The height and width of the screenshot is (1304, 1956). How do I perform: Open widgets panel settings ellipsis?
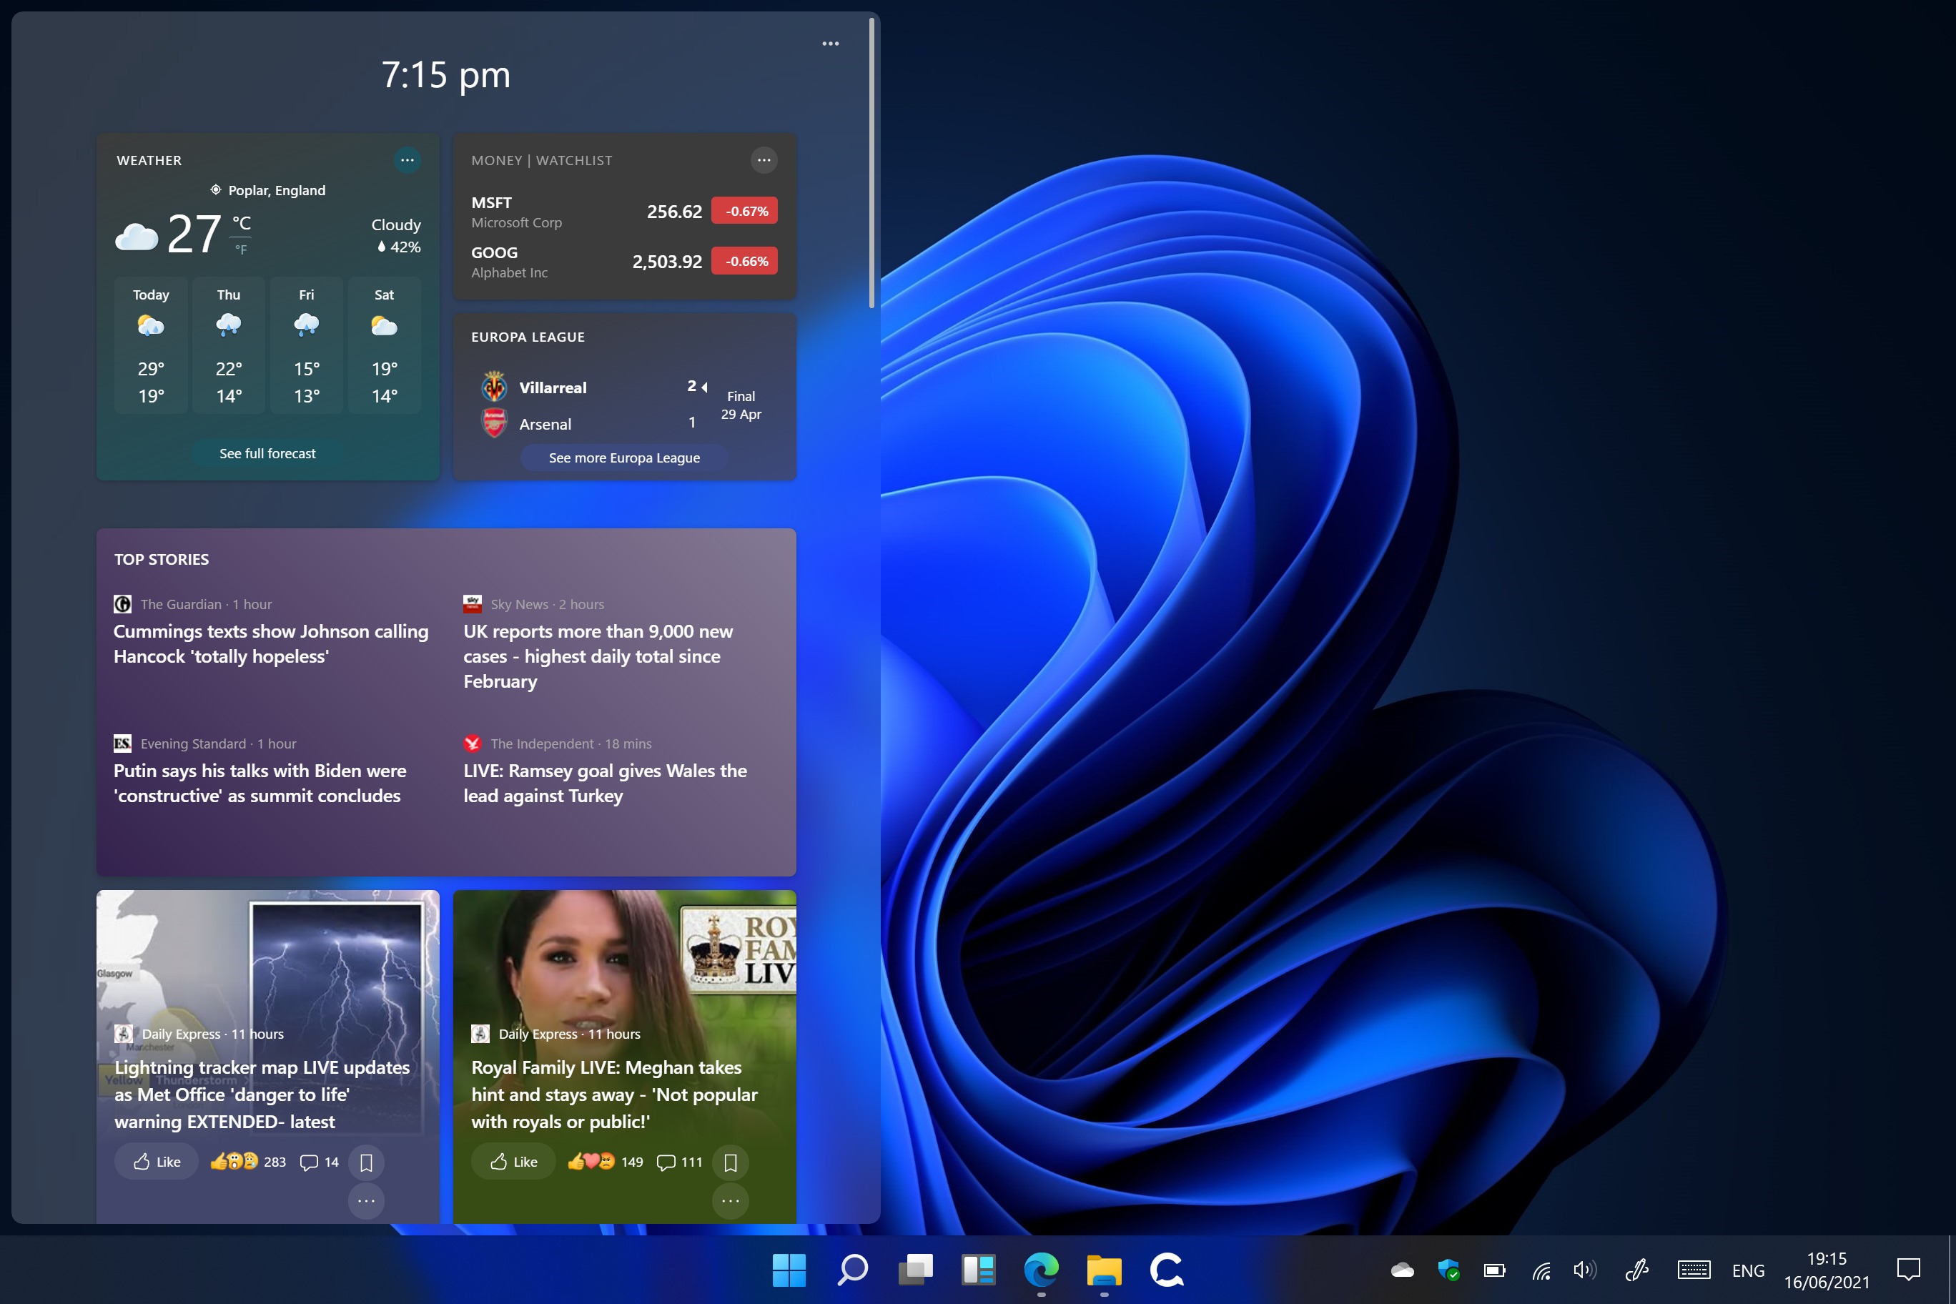click(x=830, y=43)
